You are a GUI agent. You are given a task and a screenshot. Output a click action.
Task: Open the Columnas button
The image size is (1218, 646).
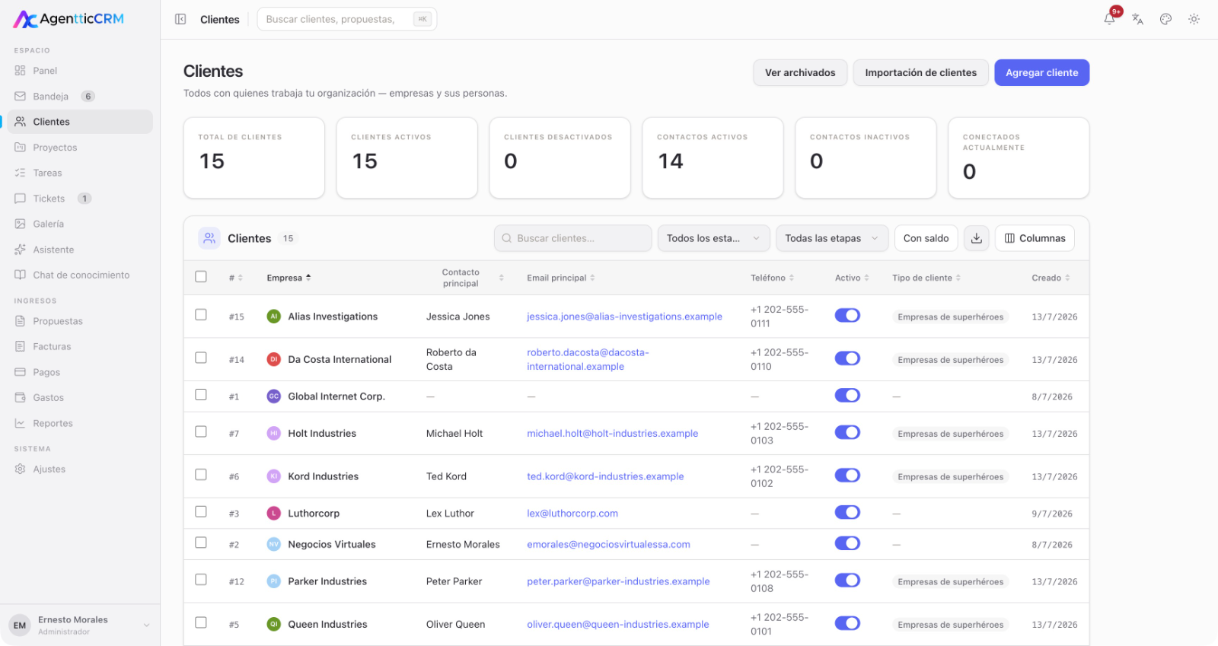[x=1035, y=238]
